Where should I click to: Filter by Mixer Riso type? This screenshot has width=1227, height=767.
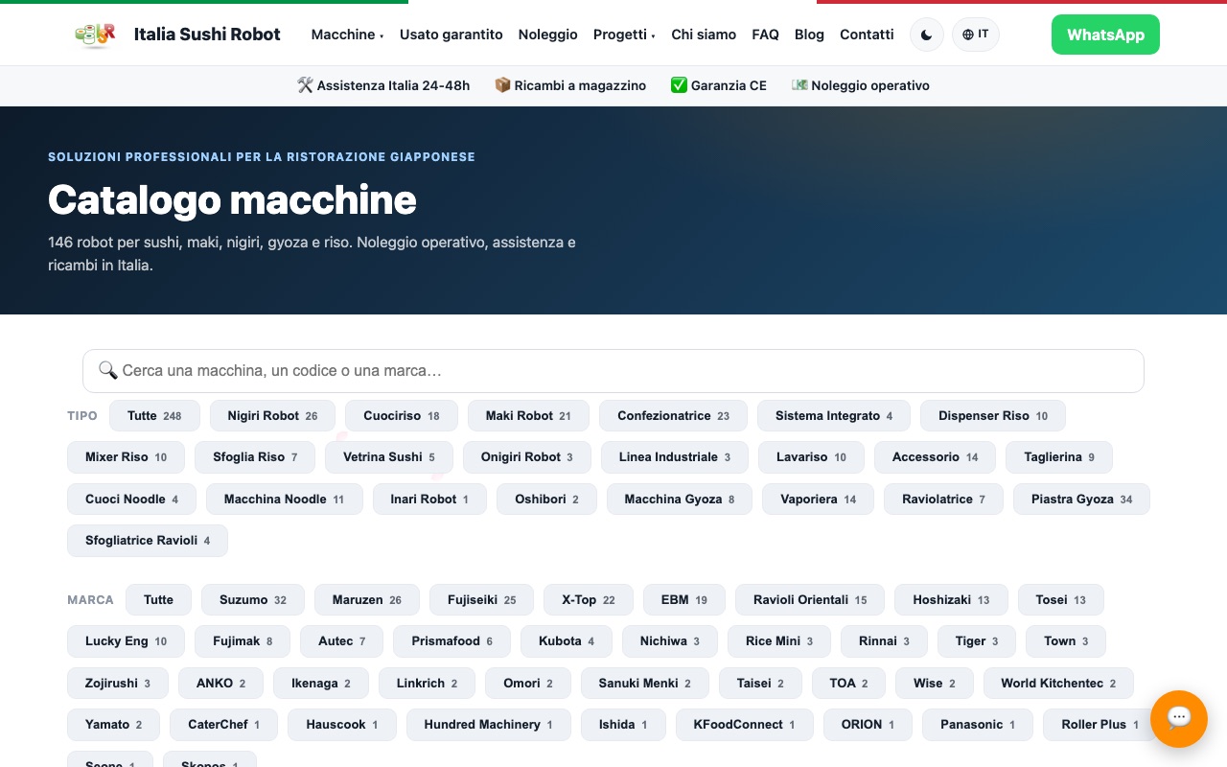coord(126,457)
